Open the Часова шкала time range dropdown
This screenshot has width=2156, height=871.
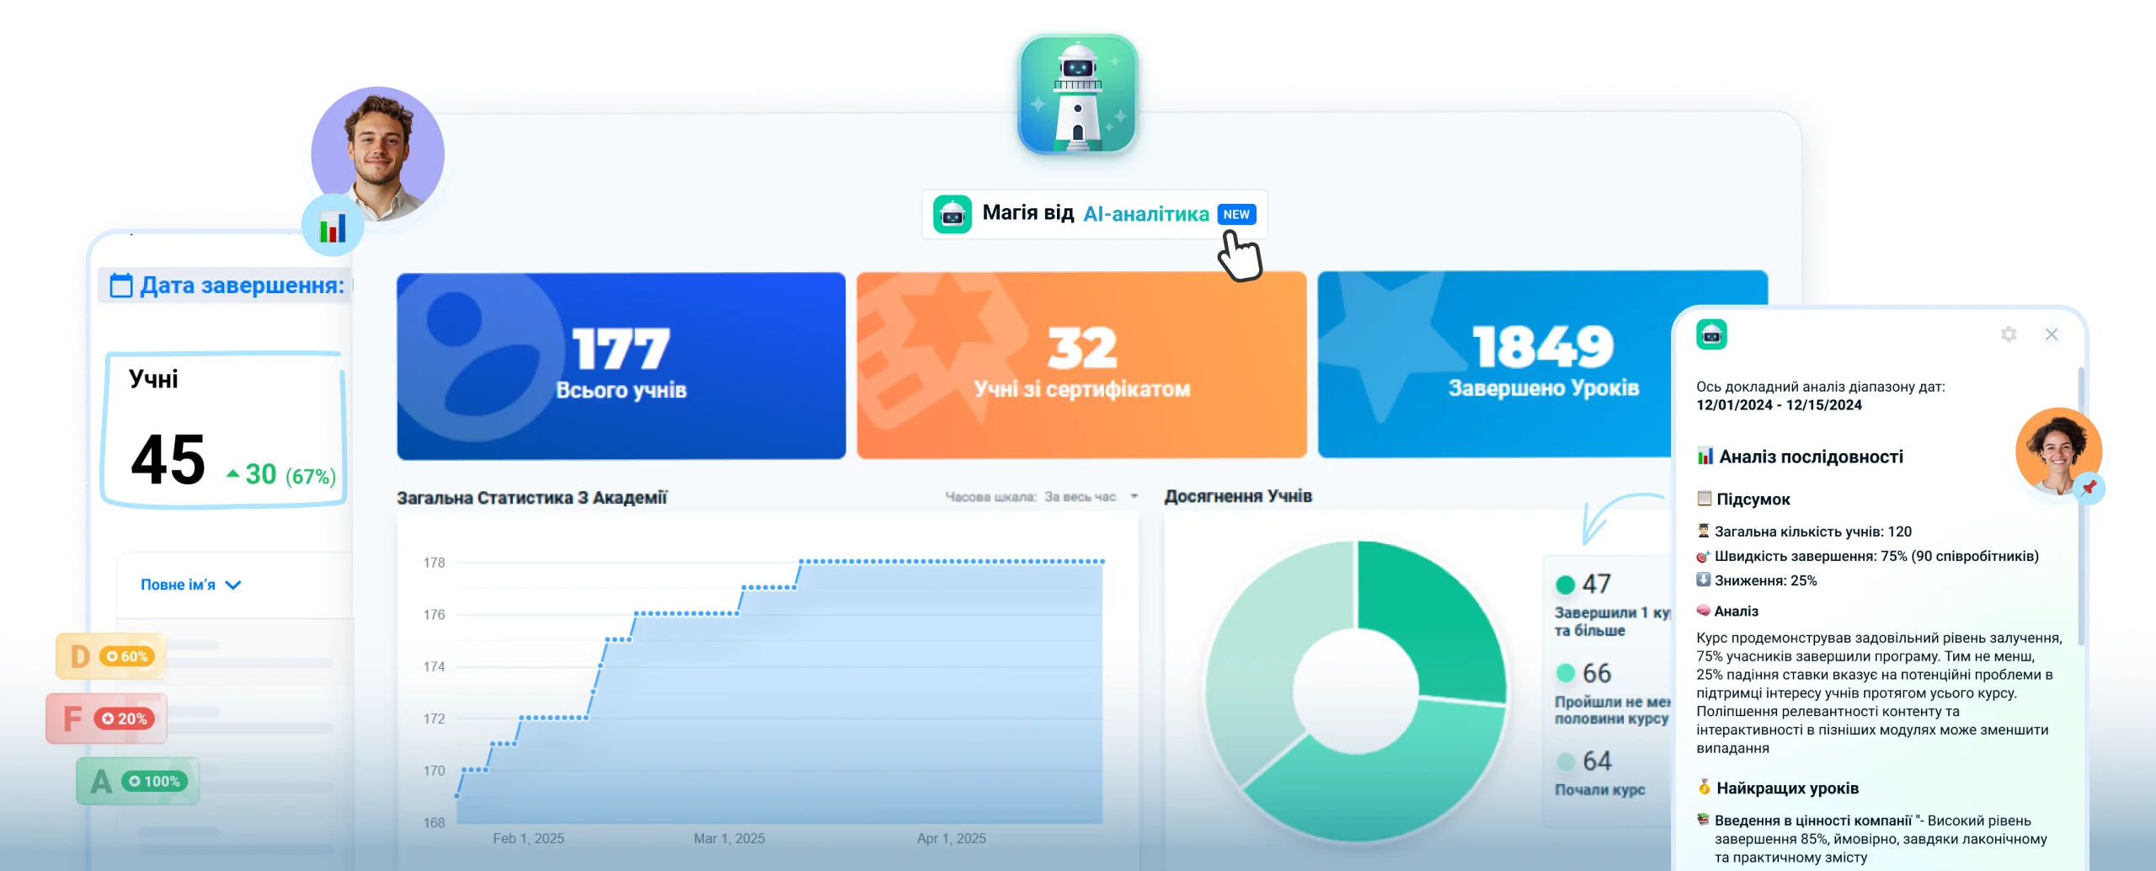(x=1134, y=497)
